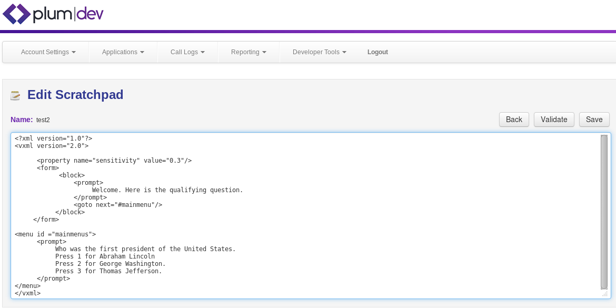This screenshot has width=616, height=308.
Task: Click the code editor's vertical scrollbar
Action: point(604,211)
